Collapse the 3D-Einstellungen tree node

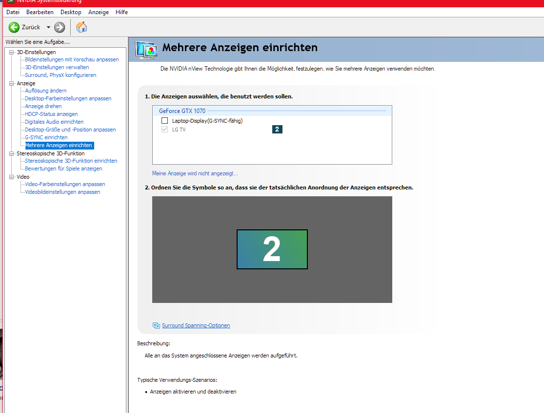click(11, 52)
